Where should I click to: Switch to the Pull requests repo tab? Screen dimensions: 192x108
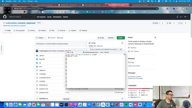pyautogui.click(x=19, y=31)
